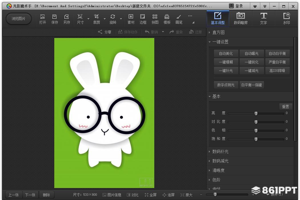
Task: Click the skin shirt icon in title bar
Action: [x=255, y=6]
